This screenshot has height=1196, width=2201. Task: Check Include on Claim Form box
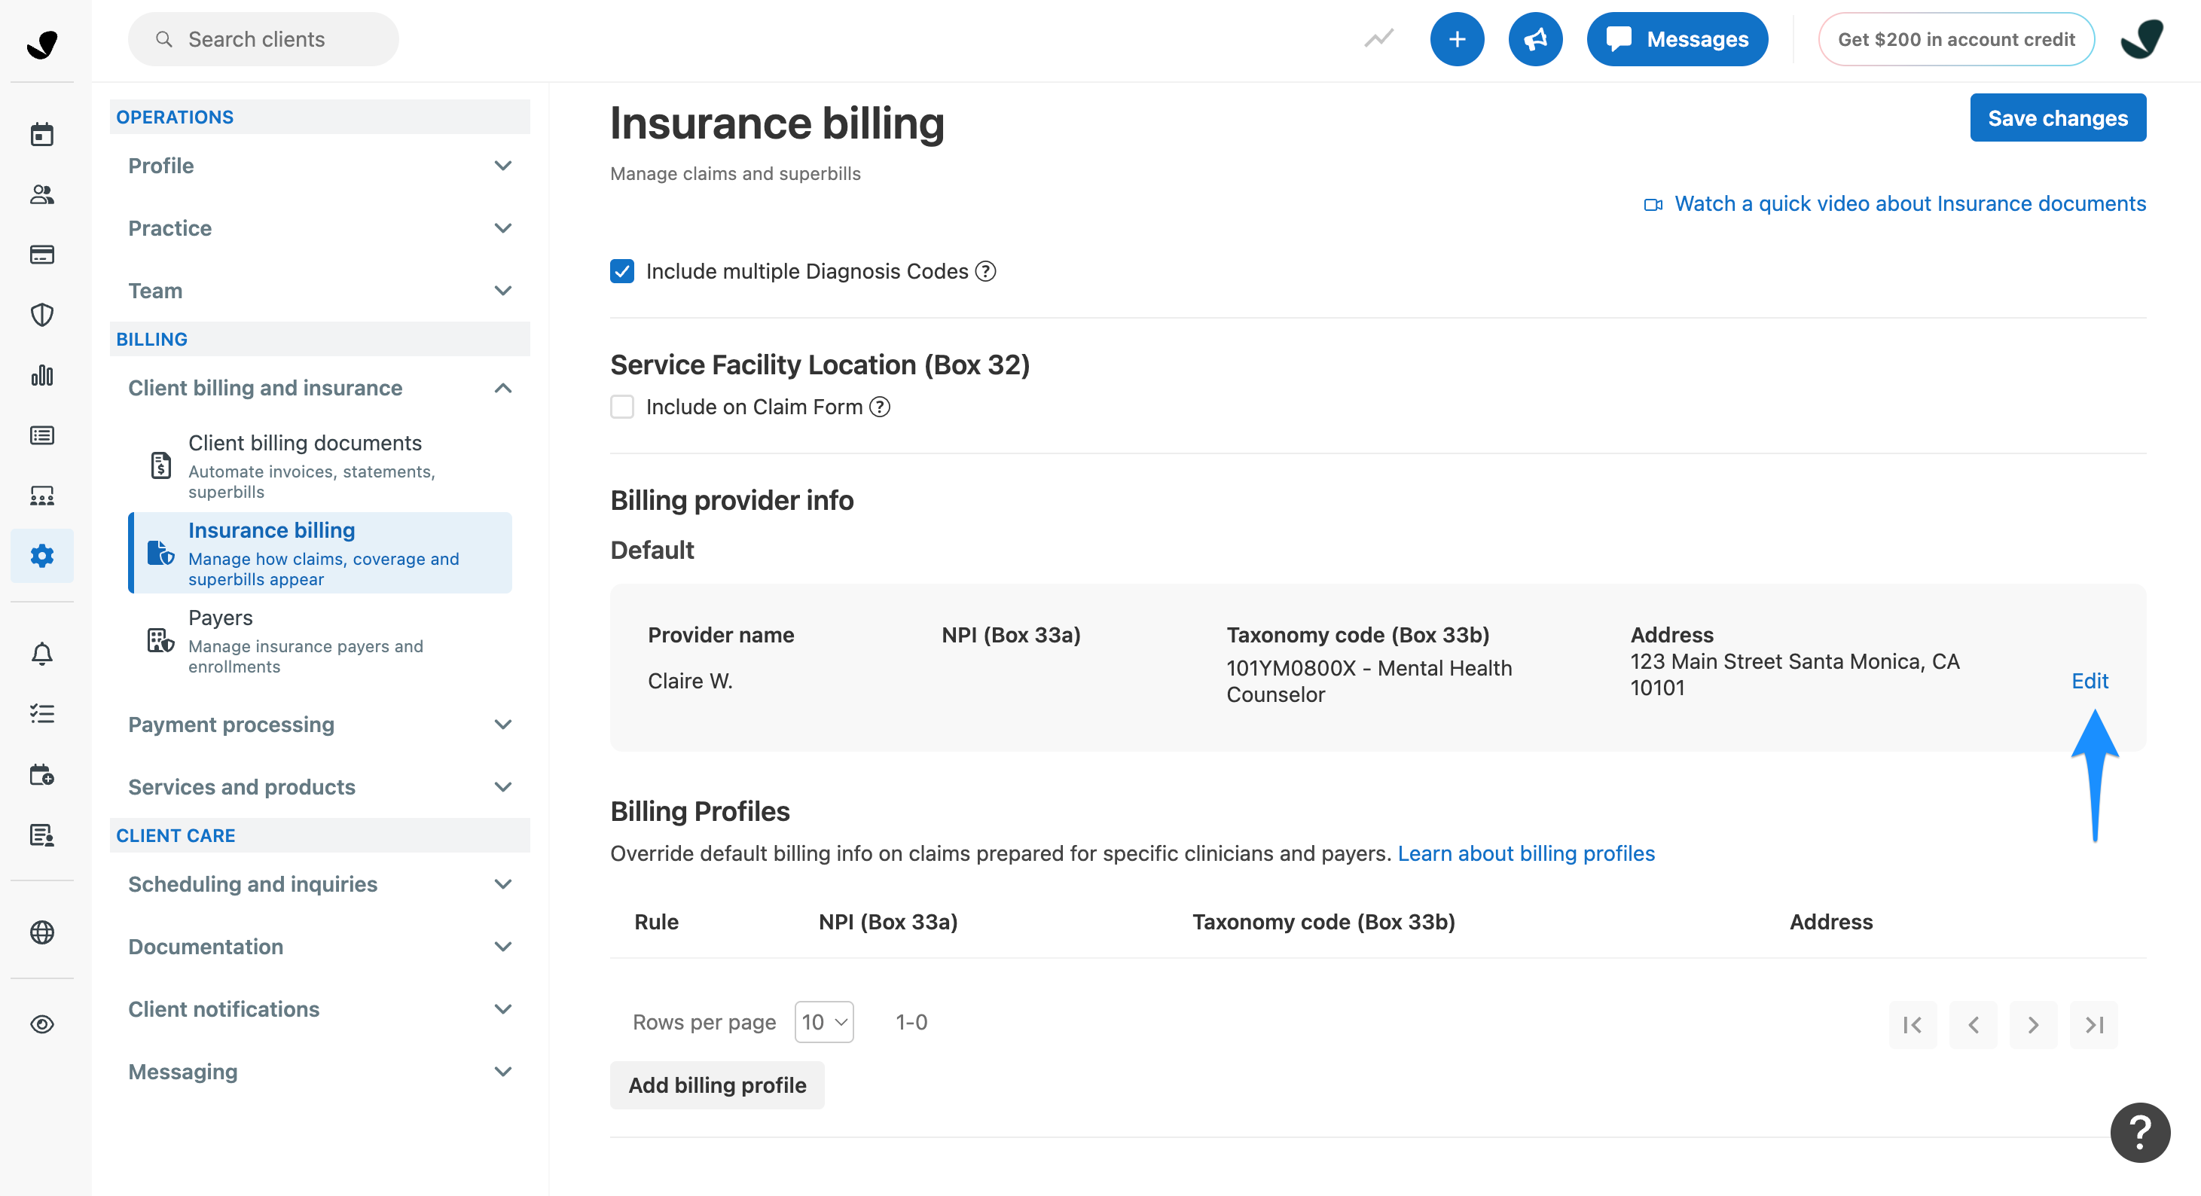(x=622, y=407)
